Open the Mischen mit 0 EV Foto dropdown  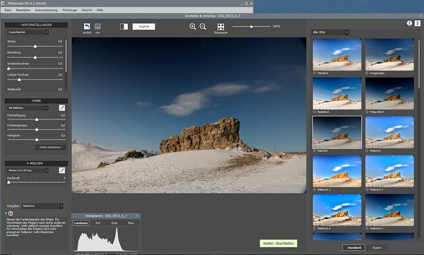[x=28, y=170]
